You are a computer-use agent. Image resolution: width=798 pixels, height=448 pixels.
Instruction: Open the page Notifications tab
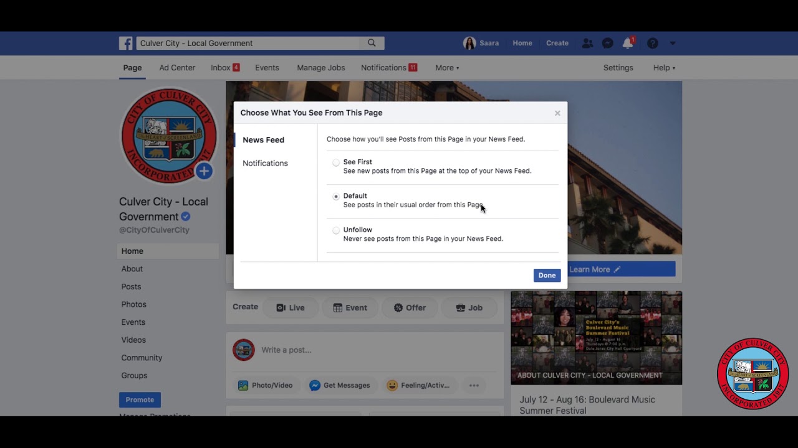389,68
